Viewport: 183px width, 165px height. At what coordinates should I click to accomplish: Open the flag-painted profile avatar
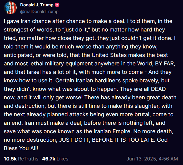pyautogui.click(x=10, y=8)
